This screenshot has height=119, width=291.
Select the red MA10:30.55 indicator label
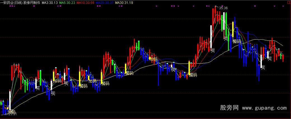click(85, 3)
